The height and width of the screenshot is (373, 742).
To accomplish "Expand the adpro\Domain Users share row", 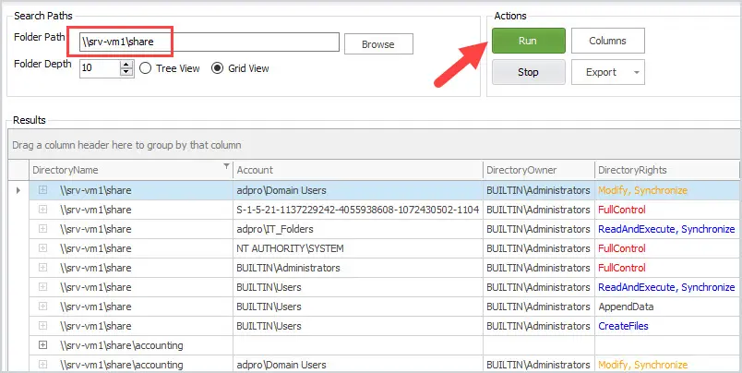I will pyautogui.click(x=43, y=190).
